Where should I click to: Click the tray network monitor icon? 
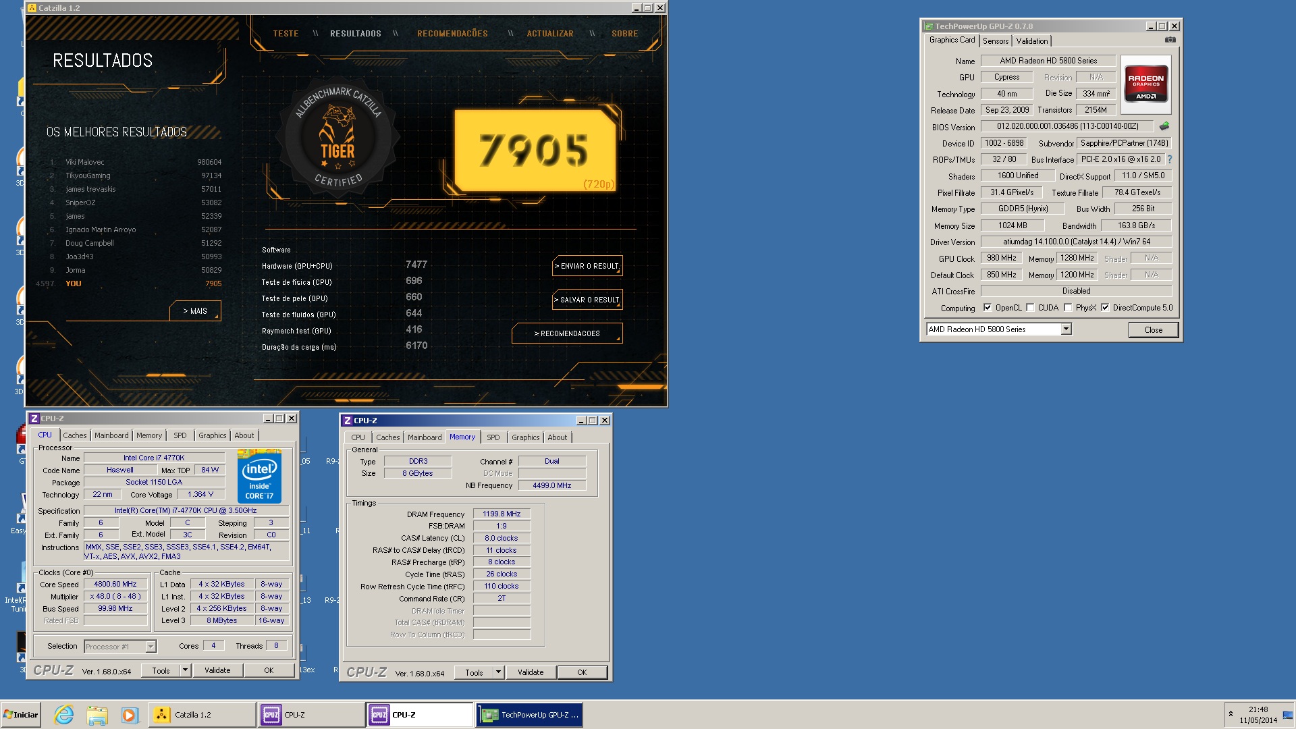point(1288,715)
